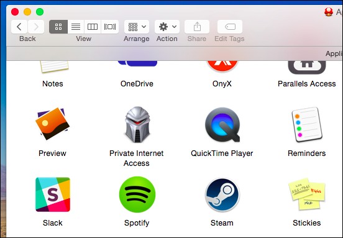Click the 'Preview' label
Image resolution: width=343 pixels, height=238 pixels.
[x=52, y=153]
